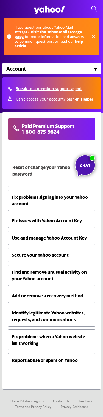Click 'Speak to a premium support agent'
This screenshot has width=103, height=417.
coord(49,89)
